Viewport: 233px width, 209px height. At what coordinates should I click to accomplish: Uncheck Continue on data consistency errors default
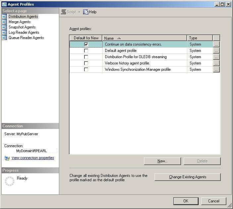(x=86, y=44)
